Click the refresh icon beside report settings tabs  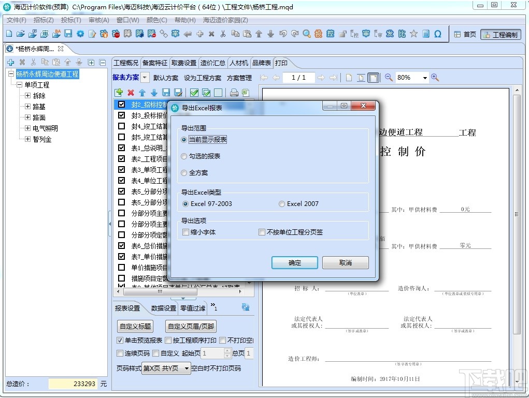246,307
